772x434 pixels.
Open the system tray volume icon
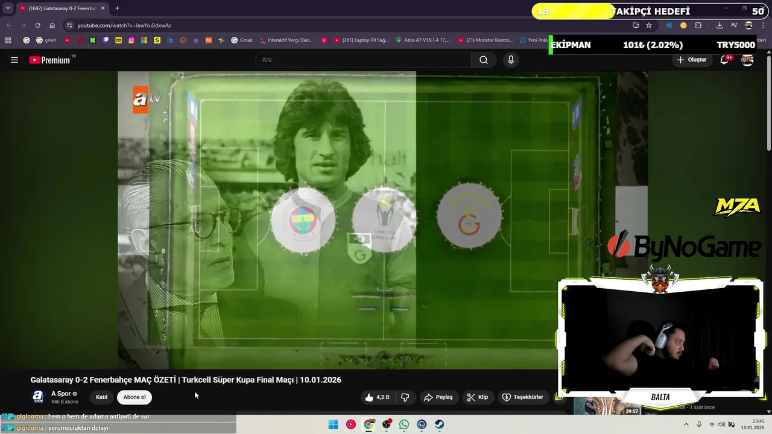[721, 424]
